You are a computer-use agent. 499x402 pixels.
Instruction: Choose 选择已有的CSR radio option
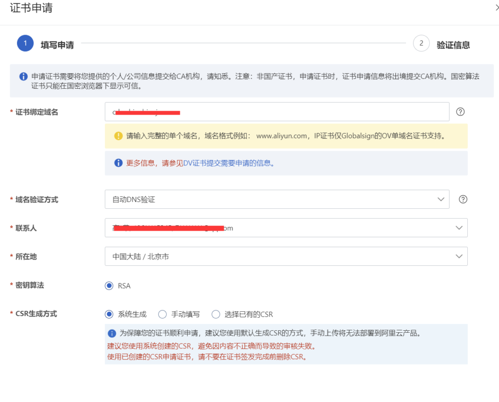pyautogui.click(x=216, y=314)
